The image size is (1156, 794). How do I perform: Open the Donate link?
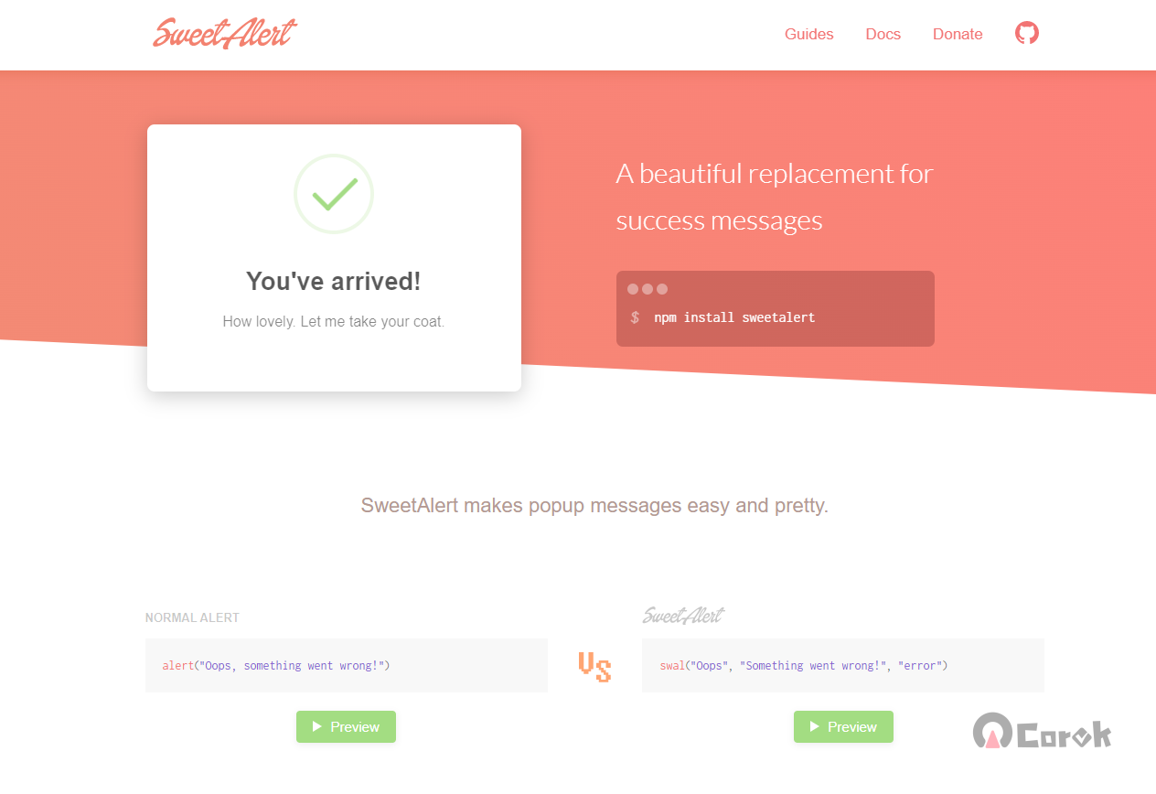click(958, 34)
